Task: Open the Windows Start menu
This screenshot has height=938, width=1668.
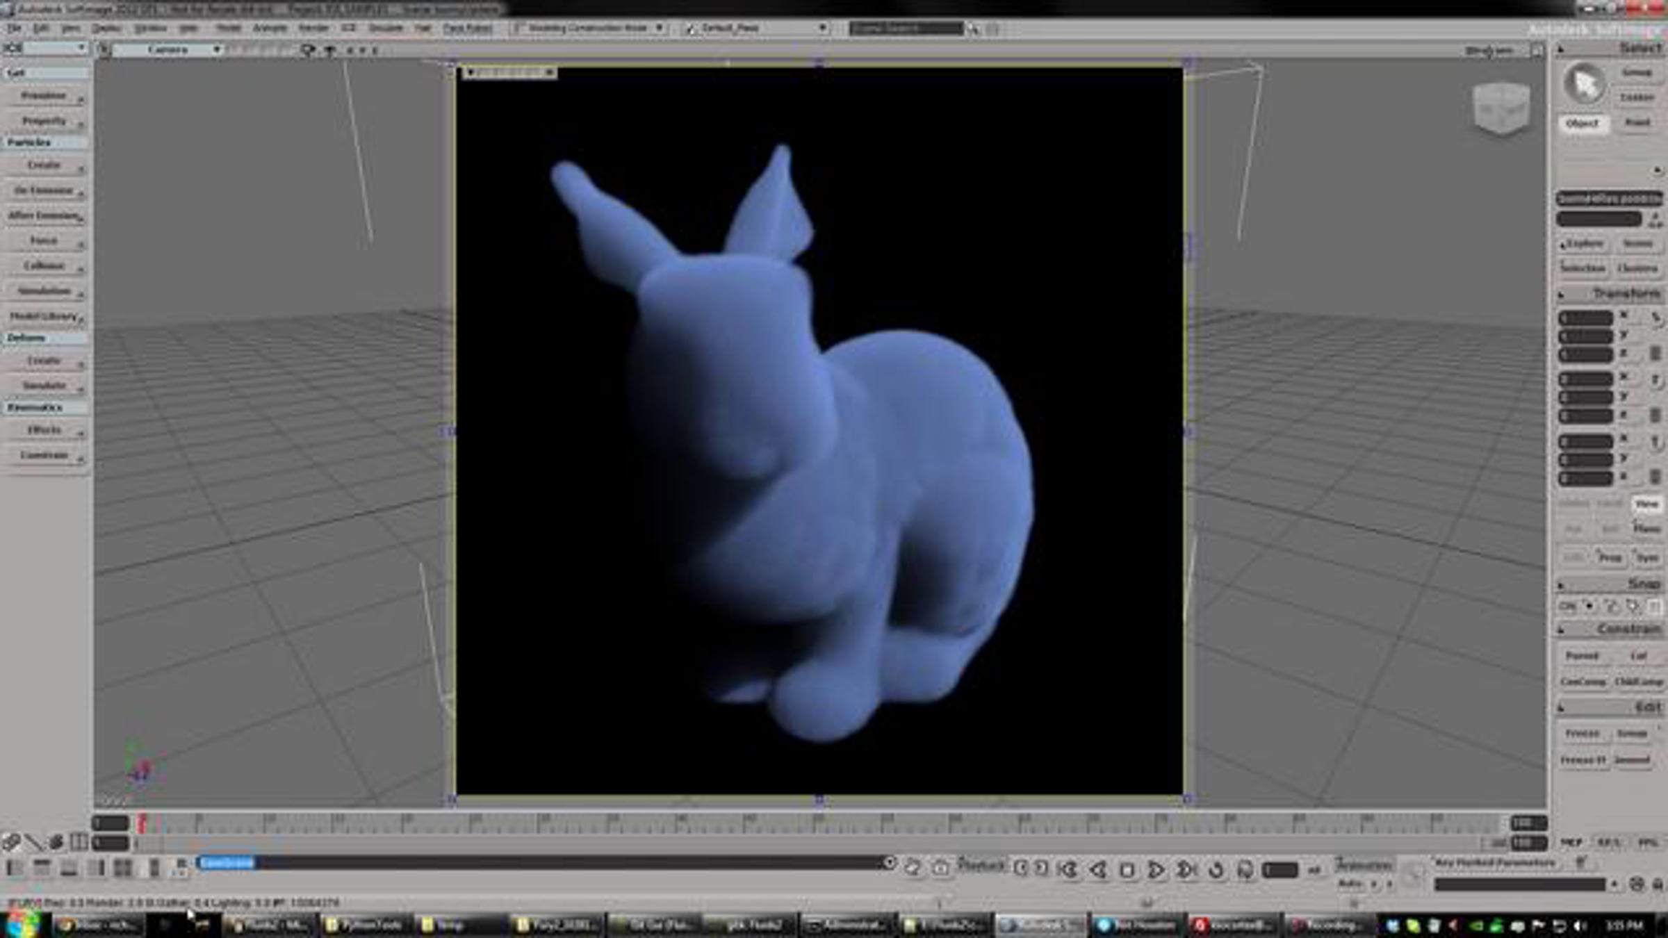Action: 22,925
